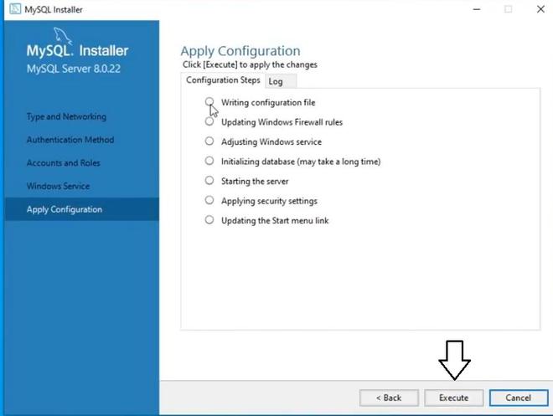553x416 pixels.
Task: Click 'Writing configuration file' text
Action: pos(268,102)
